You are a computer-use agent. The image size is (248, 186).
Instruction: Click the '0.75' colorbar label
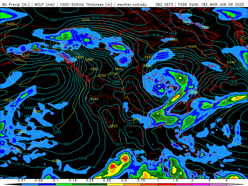141,180
